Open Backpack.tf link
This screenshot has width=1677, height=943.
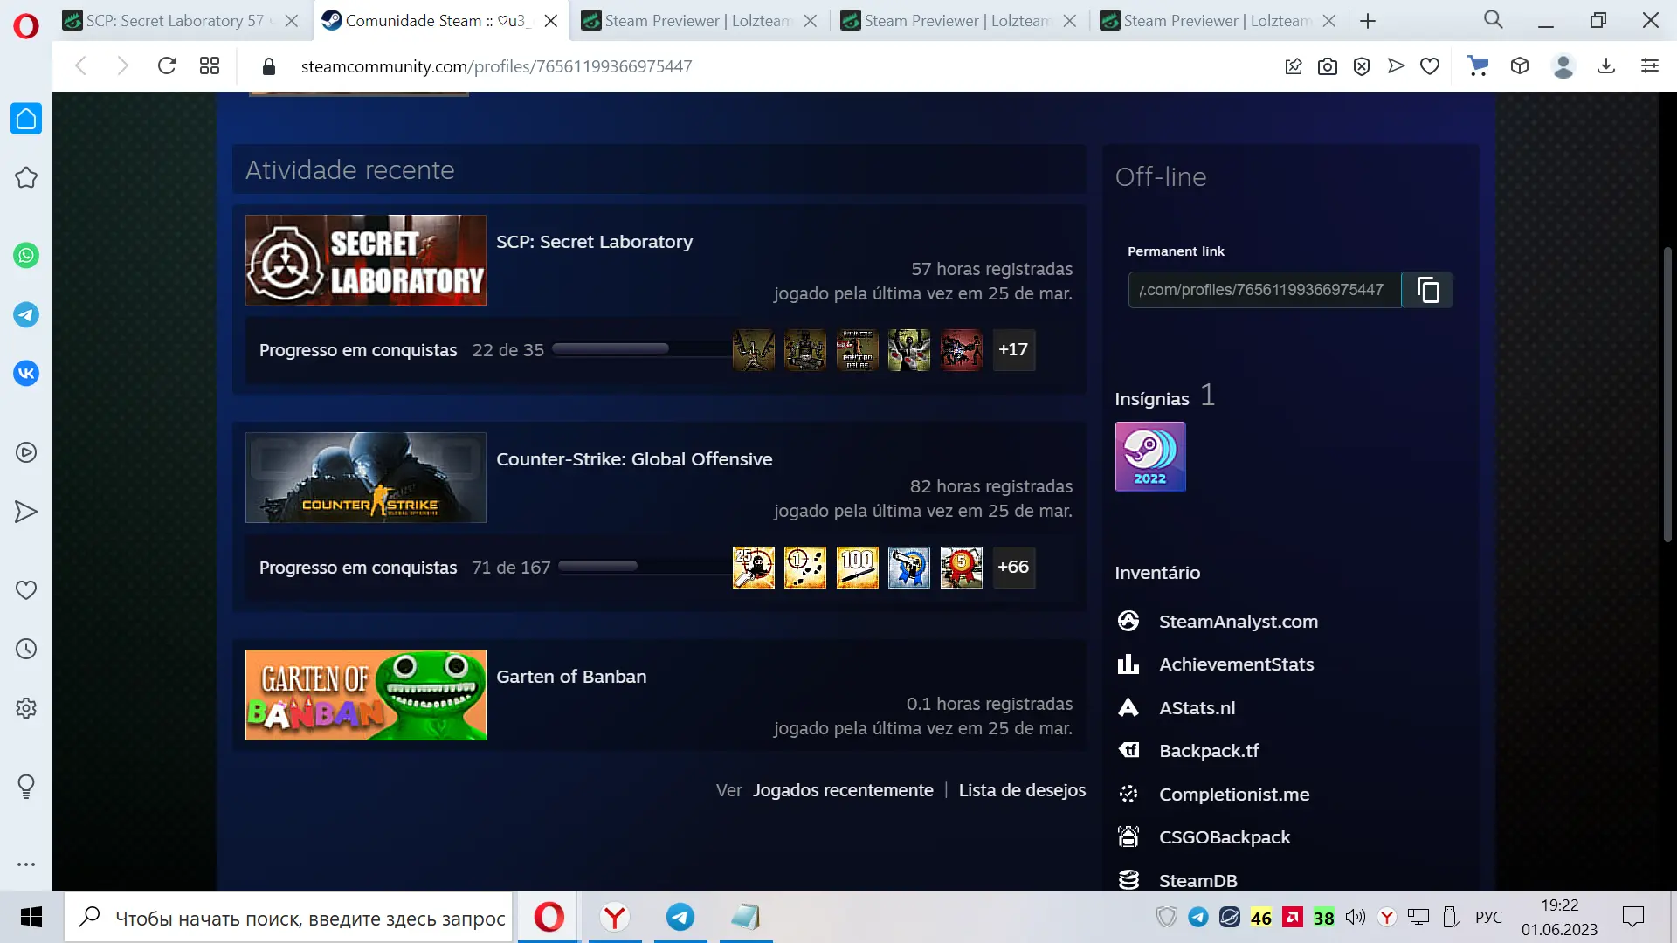pos(1209,751)
